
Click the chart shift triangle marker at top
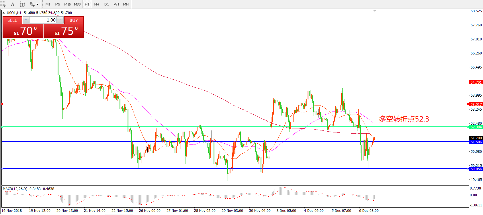pyautogui.click(x=375, y=11)
